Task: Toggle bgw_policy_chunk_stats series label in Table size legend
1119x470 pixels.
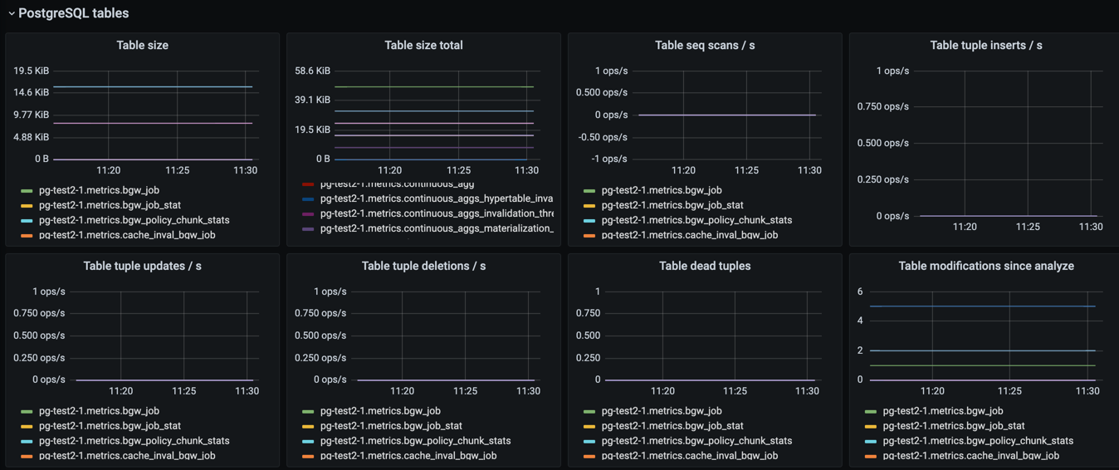Action: 134,220
